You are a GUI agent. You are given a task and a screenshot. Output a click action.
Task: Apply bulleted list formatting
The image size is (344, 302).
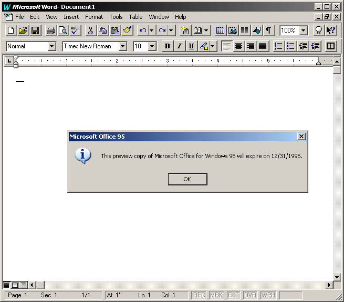pos(290,46)
